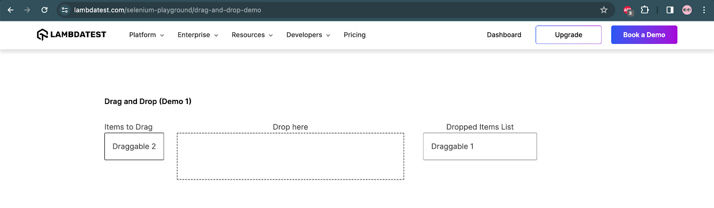The width and height of the screenshot is (714, 208).
Task: Click the Upgrade button
Action: pos(568,35)
